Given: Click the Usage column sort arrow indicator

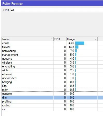Looking at the screenshot, I should (x=95, y=39).
